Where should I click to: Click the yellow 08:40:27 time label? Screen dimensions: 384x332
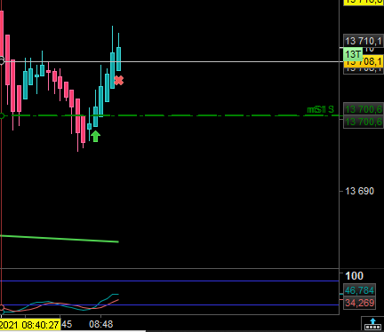30,325
